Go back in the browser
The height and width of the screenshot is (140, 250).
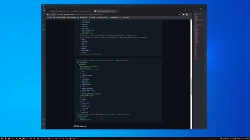click(x=48, y=14)
